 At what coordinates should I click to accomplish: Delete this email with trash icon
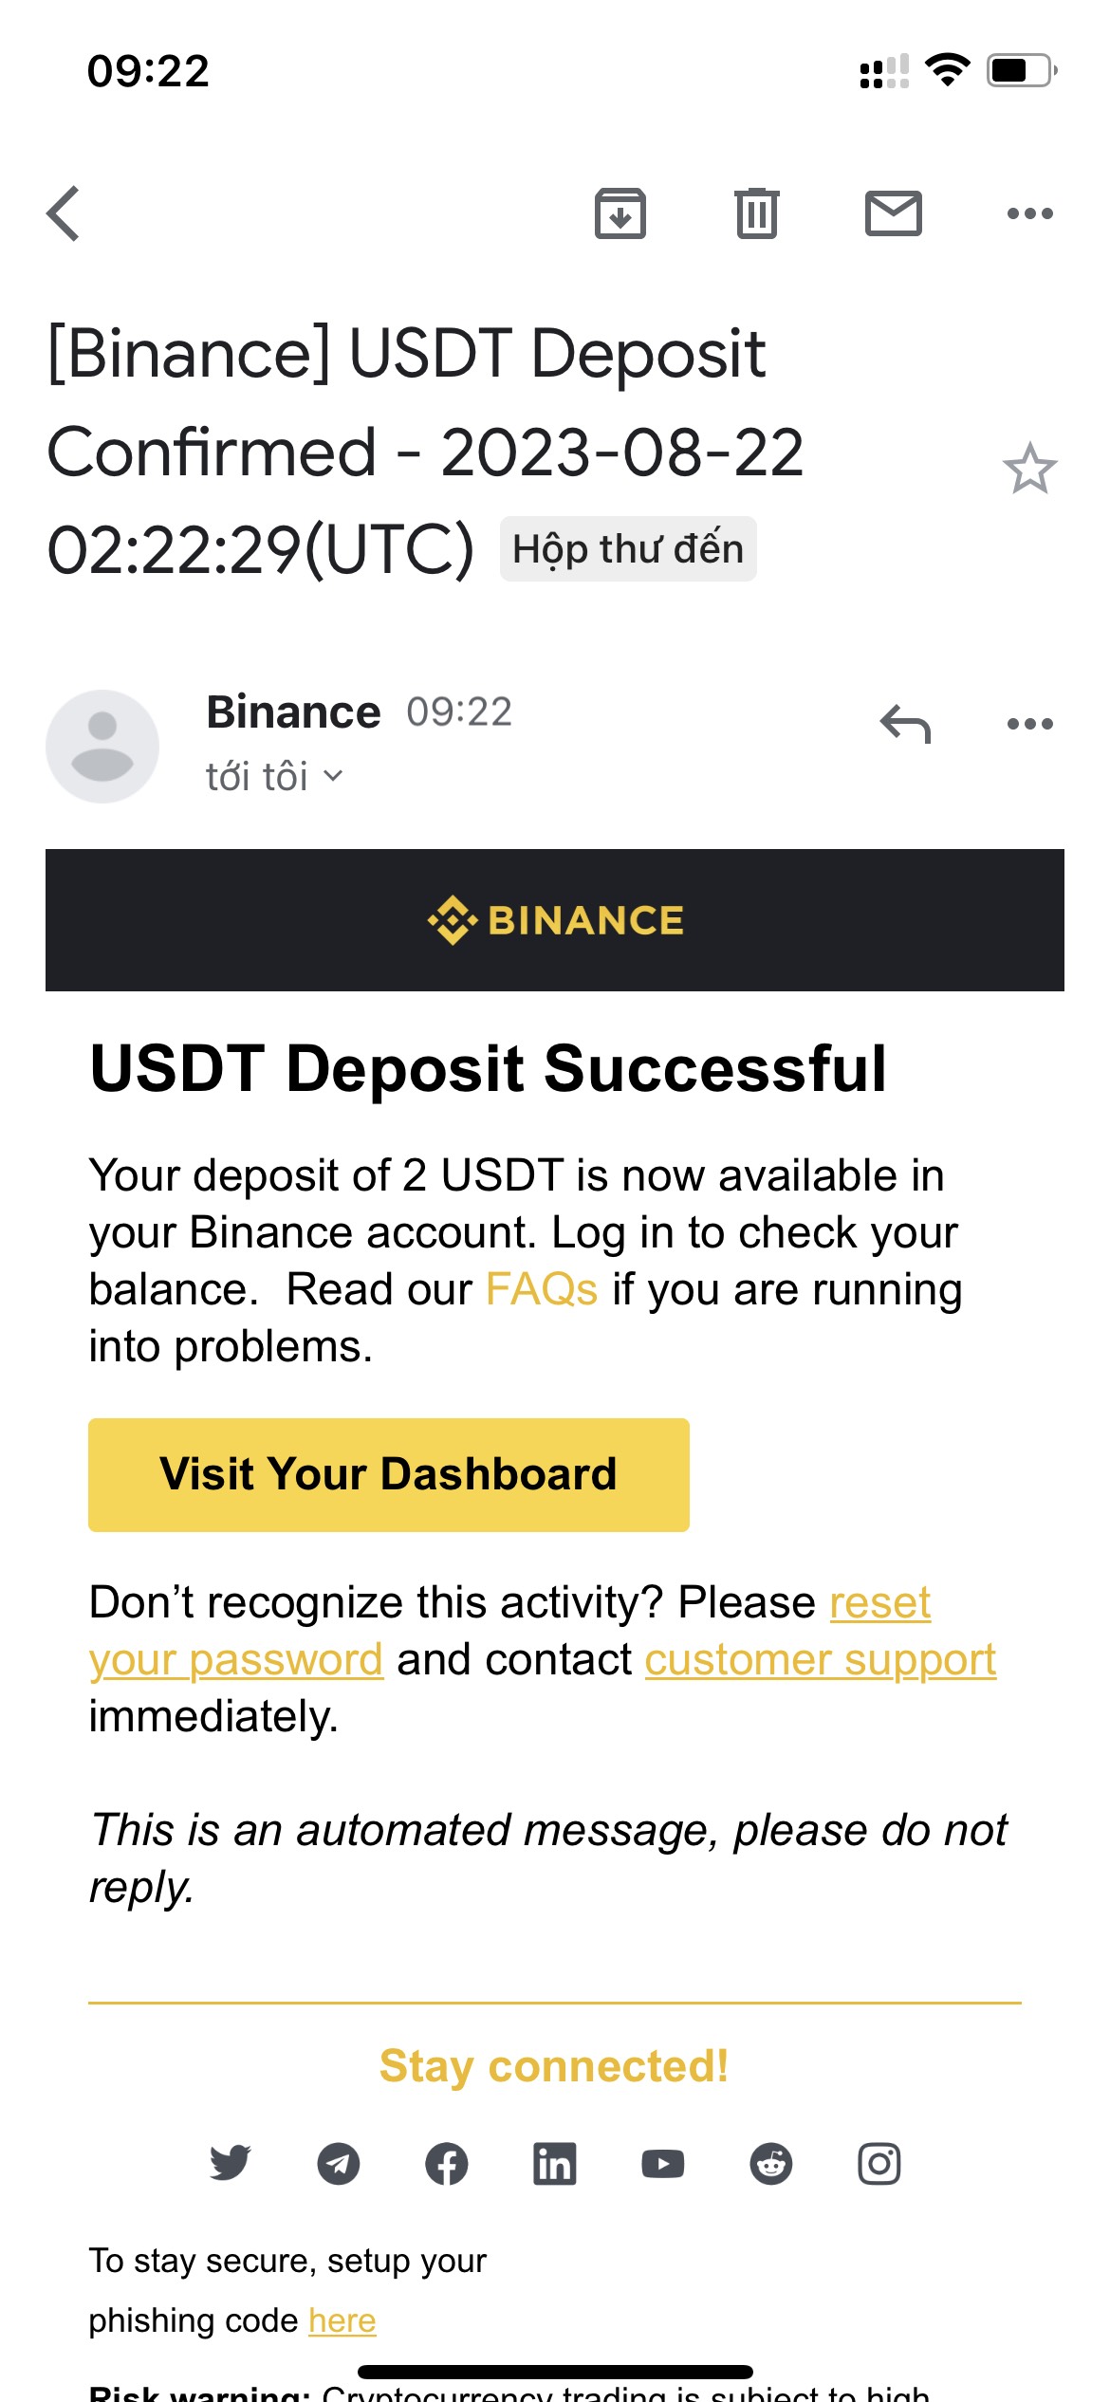tap(756, 213)
